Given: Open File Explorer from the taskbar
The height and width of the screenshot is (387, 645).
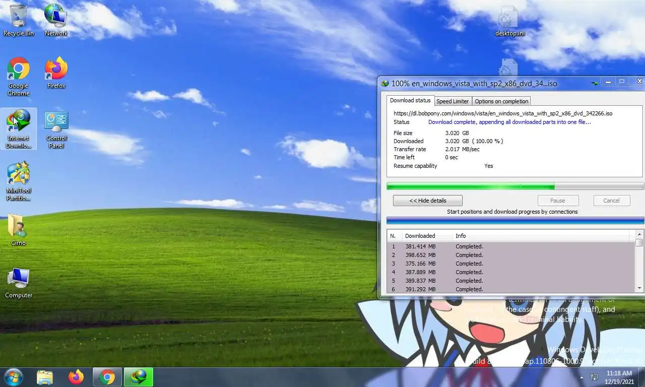Looking at the screenshot, I should [45, 377].
